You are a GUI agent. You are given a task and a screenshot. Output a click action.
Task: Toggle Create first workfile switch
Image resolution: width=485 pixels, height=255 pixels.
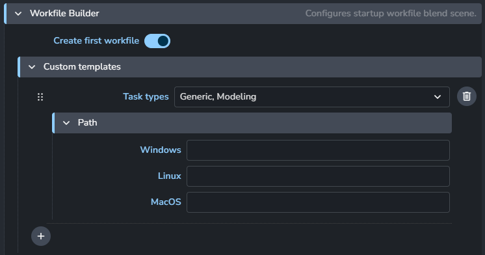click(x=157, y=41)
